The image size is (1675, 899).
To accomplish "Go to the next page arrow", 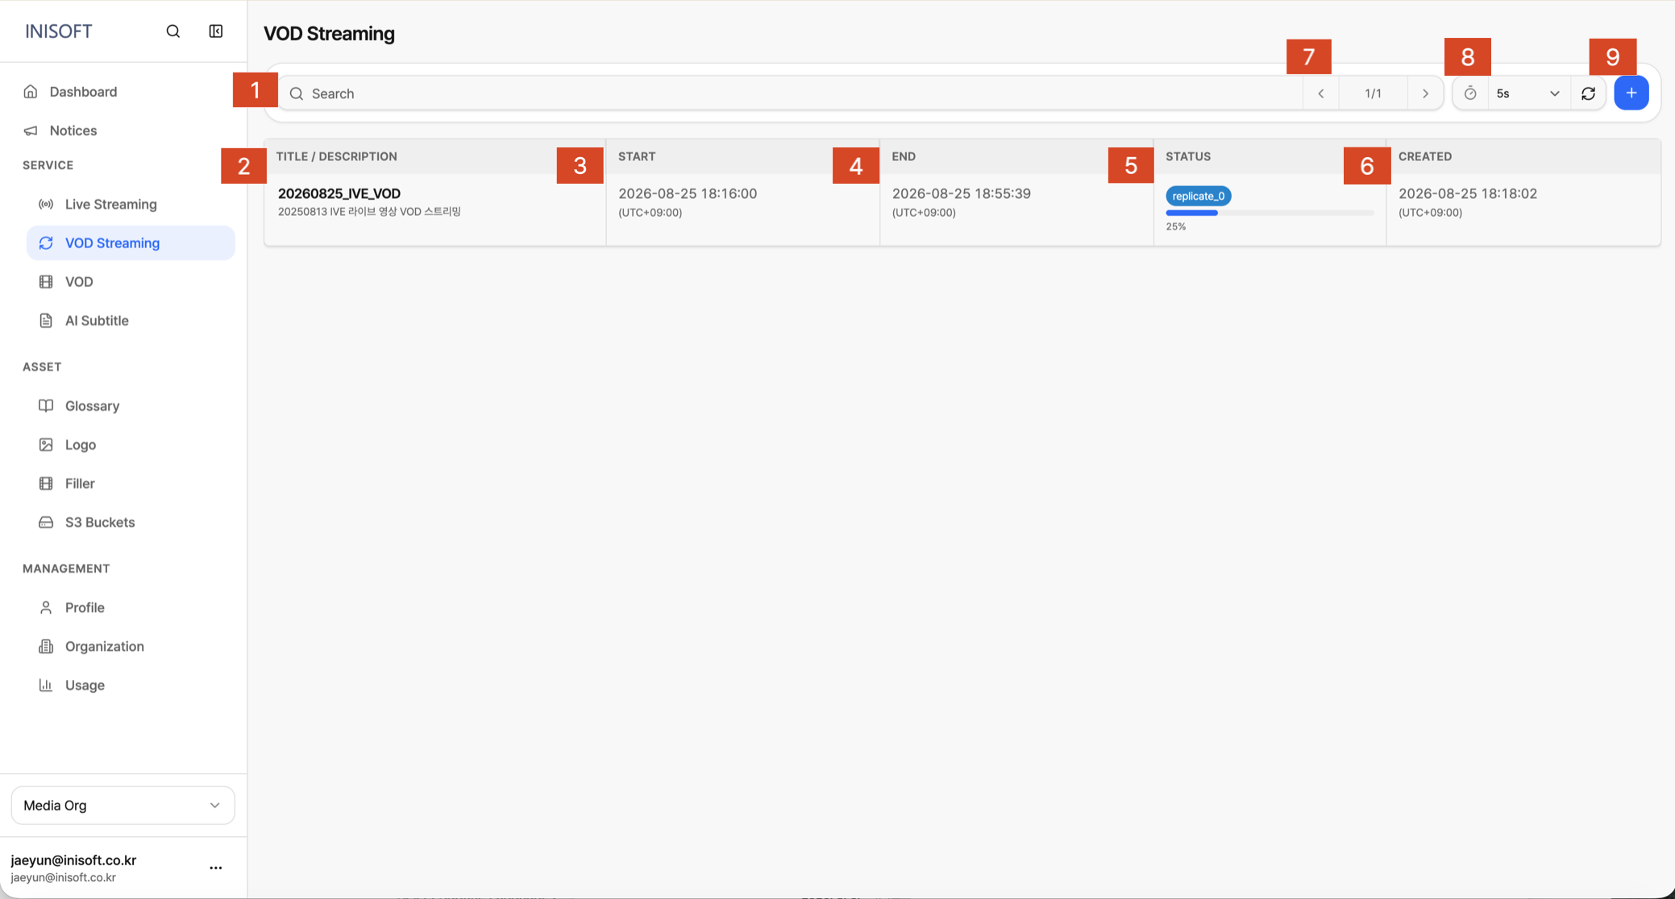I will click(x=1425, y=93).
